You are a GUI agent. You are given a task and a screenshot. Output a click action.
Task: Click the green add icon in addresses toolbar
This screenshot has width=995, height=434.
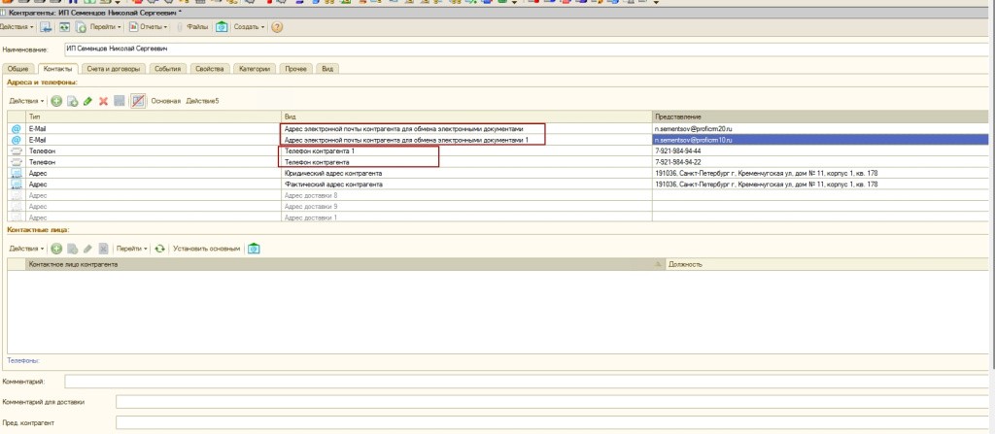(56, 101)
